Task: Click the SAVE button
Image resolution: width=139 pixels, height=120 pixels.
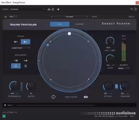Action: coord(94,17)
